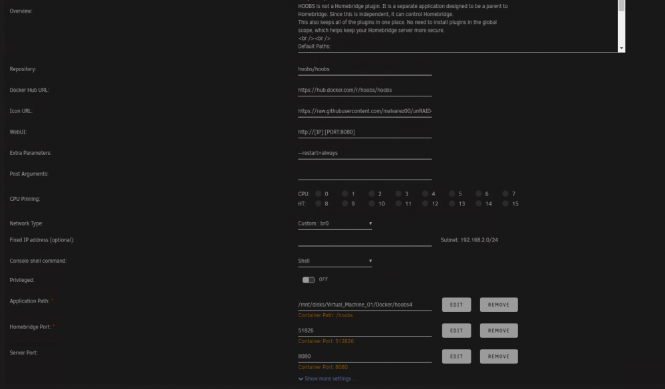Edit the Server Port entry
The height and width of the screenshot is (389, 665).
coord(456,356)
